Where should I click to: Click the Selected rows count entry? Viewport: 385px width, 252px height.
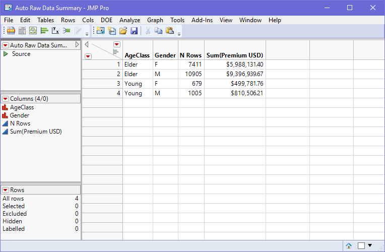(x=40, y=206)
